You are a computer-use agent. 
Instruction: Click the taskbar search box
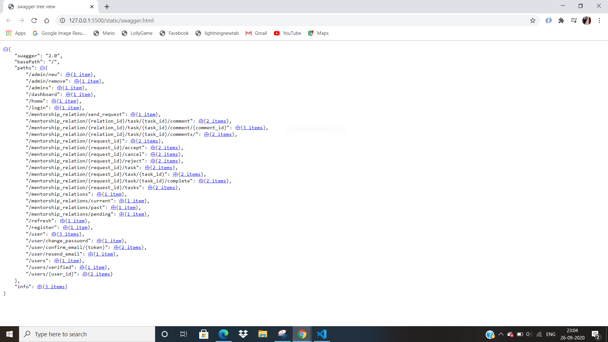(x=87, y=334)
